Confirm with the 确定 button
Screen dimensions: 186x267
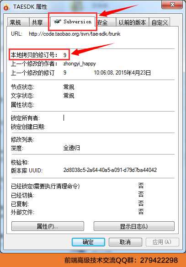click(x=88, y=242)
